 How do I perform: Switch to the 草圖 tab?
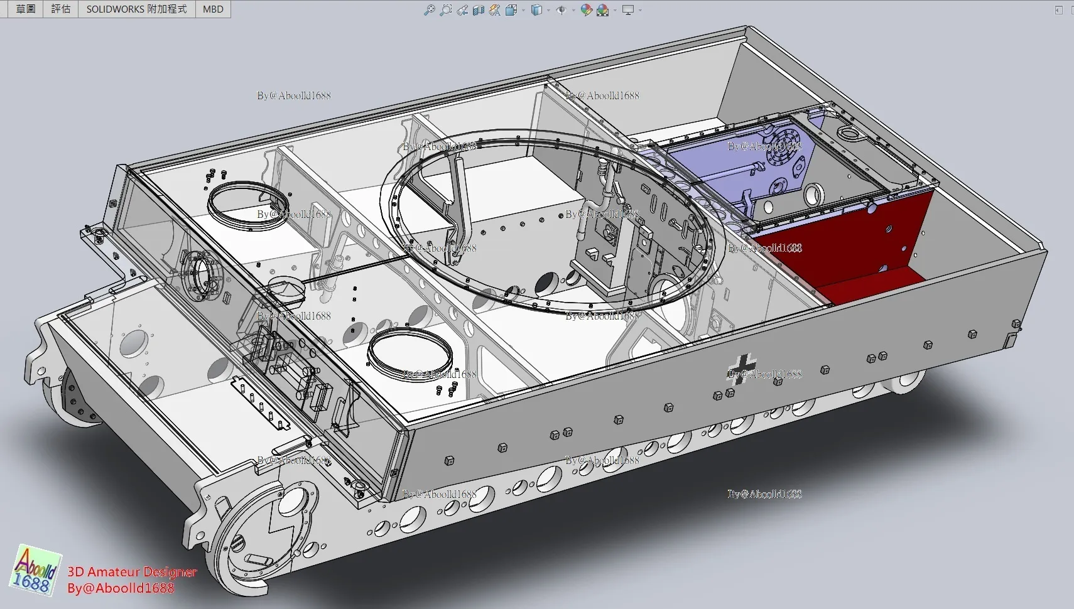tap(26, 9)
